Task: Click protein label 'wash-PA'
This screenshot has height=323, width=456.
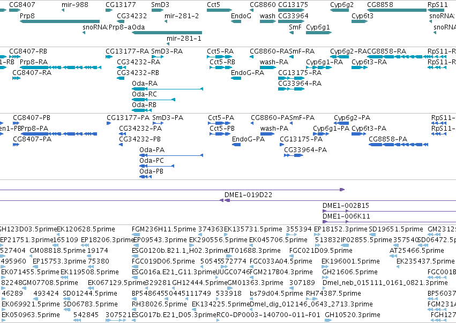Action: click(274, 129)
